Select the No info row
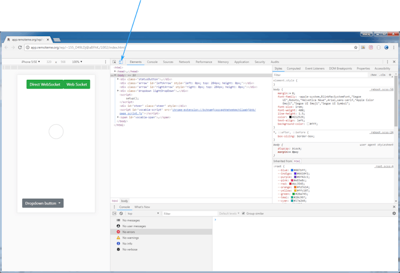Viewport: 400px width, 273px height. point(161,244)
